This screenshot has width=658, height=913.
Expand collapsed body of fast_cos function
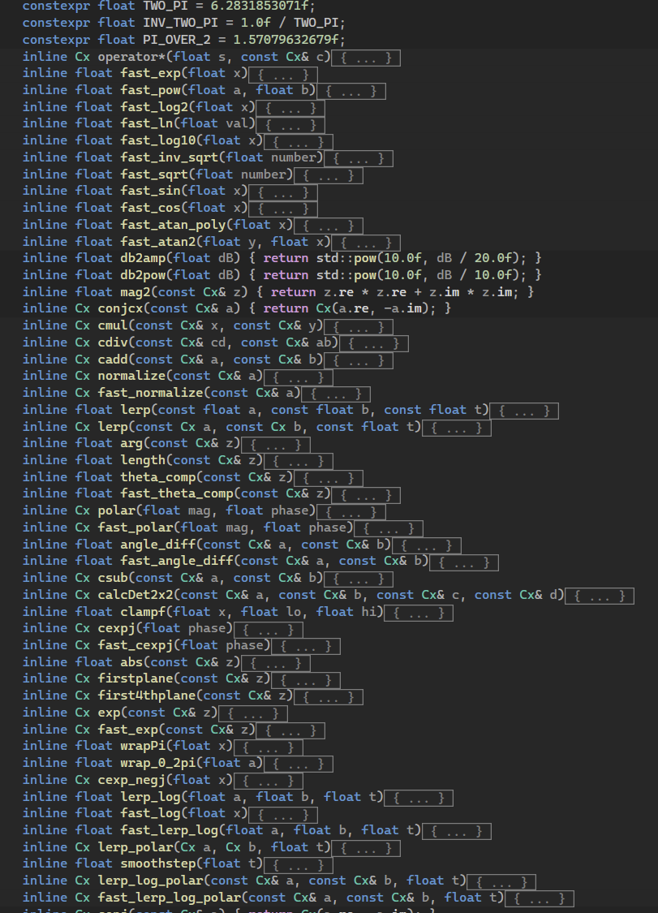(283, 209)
